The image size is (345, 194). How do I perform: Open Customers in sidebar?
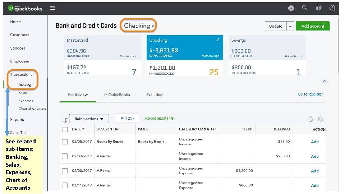click(19, 35)
